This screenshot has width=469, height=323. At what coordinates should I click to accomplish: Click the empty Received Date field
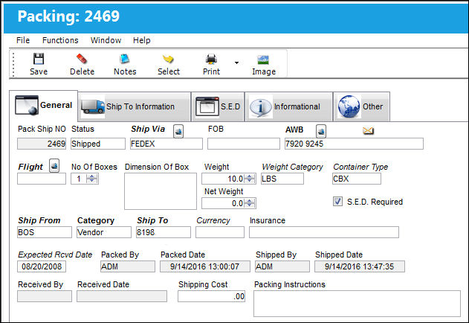pyautogui.click(x=122, y=296)
